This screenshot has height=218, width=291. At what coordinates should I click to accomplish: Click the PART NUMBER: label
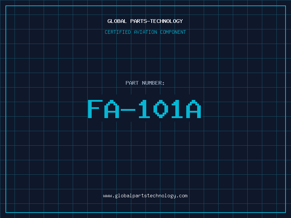click(x=145, y=83)
